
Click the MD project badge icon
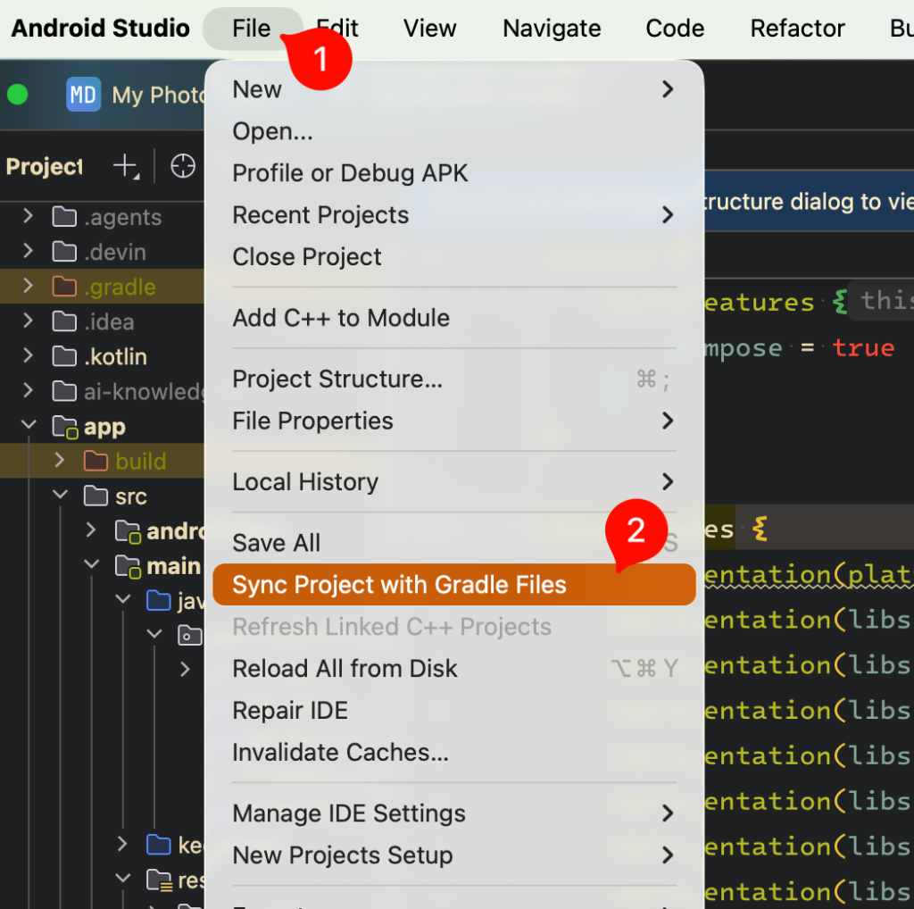83,94
